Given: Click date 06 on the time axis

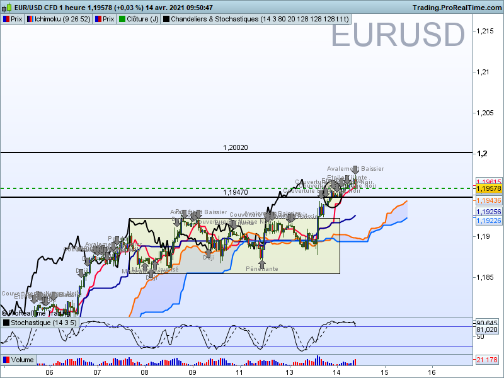Looking at the screenshot, I should 49,372.
